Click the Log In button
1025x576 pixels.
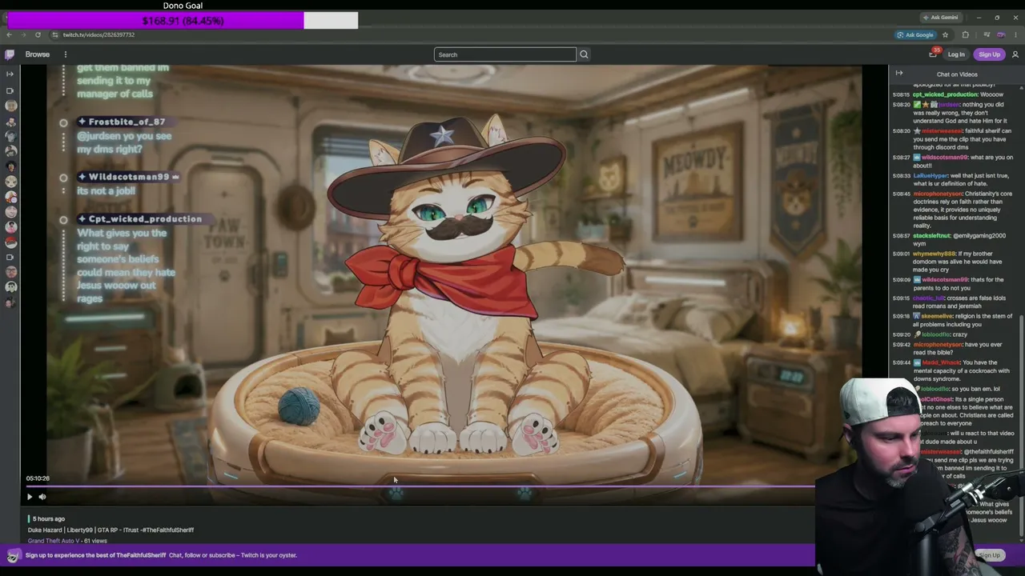tap(956, 54)
